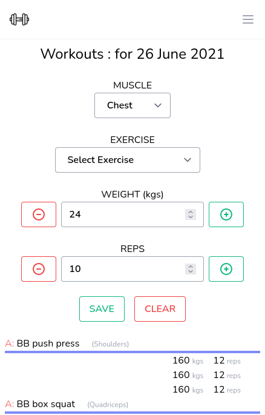This screenshot has height=415, width=265.
Task: Select the BB push press entry
Action: click(x=48, y=344)
